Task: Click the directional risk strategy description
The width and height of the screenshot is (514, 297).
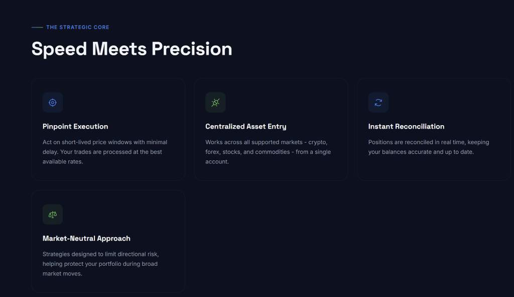Action: (x=100, y=264)
